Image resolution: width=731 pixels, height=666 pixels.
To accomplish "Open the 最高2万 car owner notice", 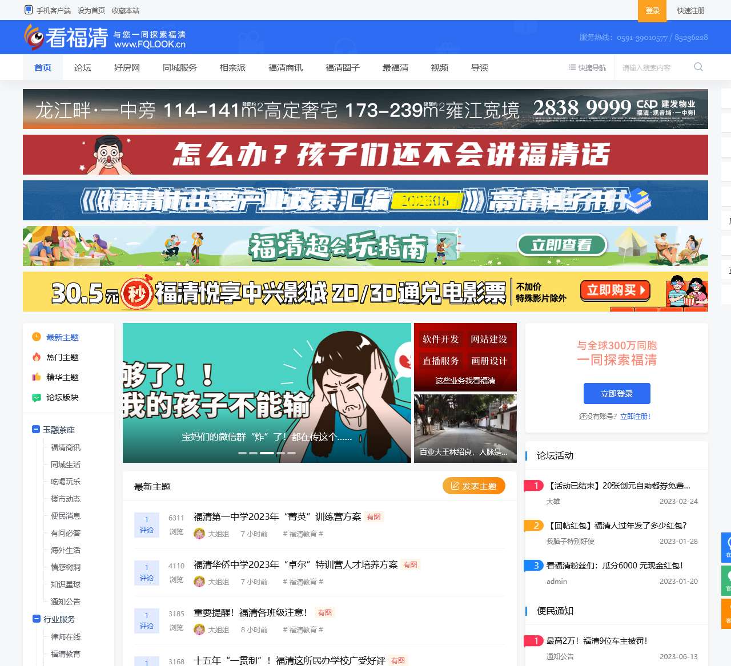I will tap(597, 641).
